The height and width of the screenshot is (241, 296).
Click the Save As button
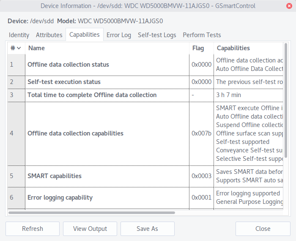click(148, 229)
